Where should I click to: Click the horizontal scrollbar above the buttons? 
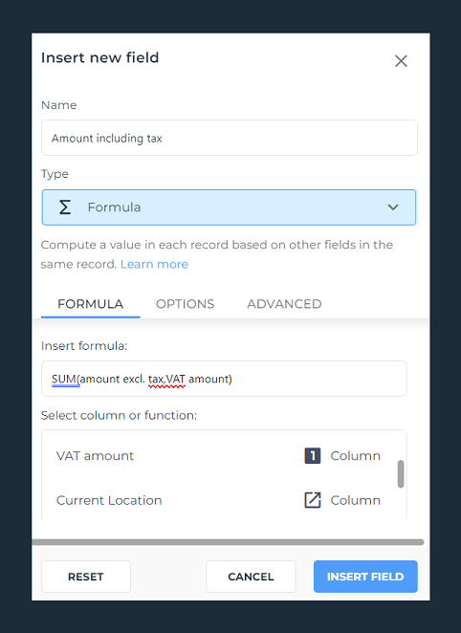[x=228, y=542]
